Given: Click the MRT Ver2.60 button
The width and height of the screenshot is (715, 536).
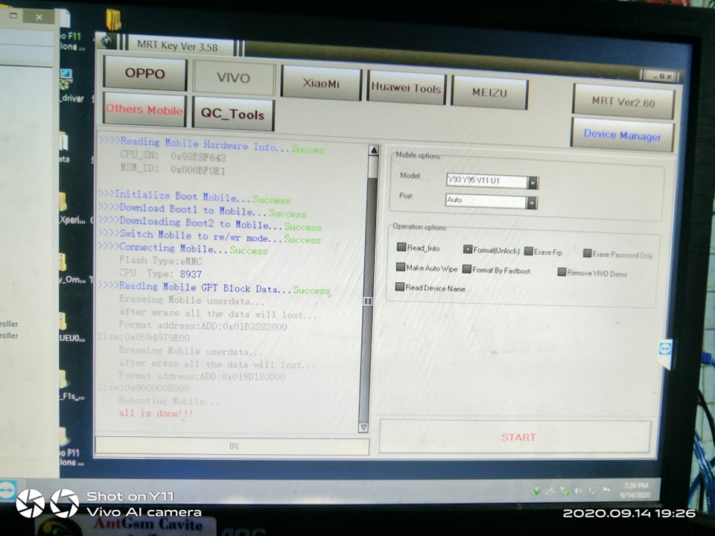Looking at the screenshot, I should tap(623, 102).
